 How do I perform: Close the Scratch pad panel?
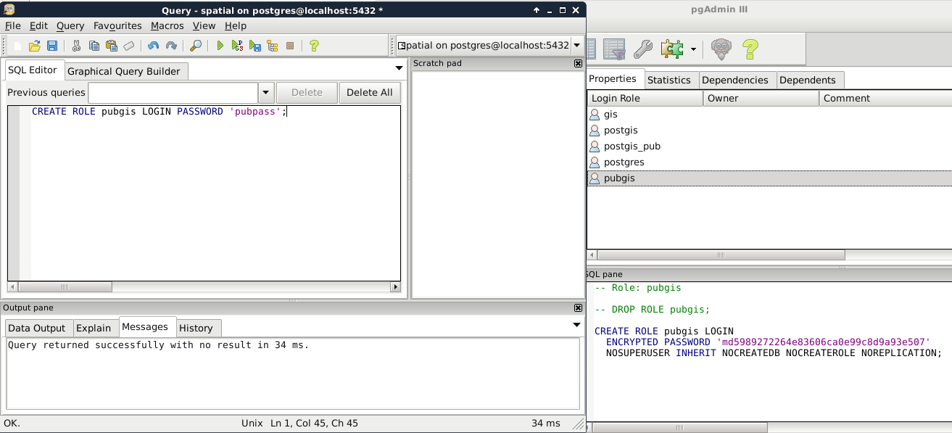tap(578, 63)
